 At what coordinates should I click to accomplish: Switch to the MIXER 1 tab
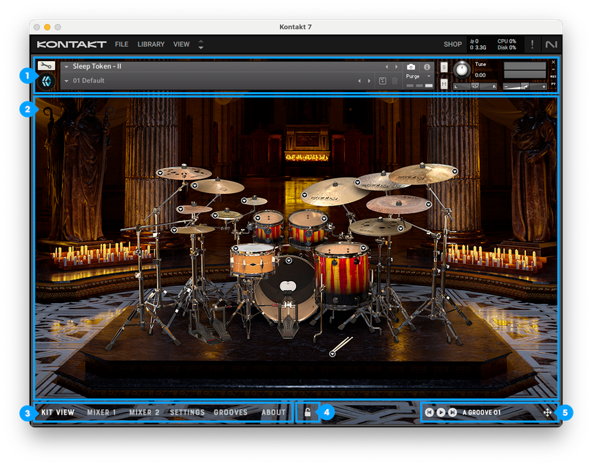[x=102, y=412]
